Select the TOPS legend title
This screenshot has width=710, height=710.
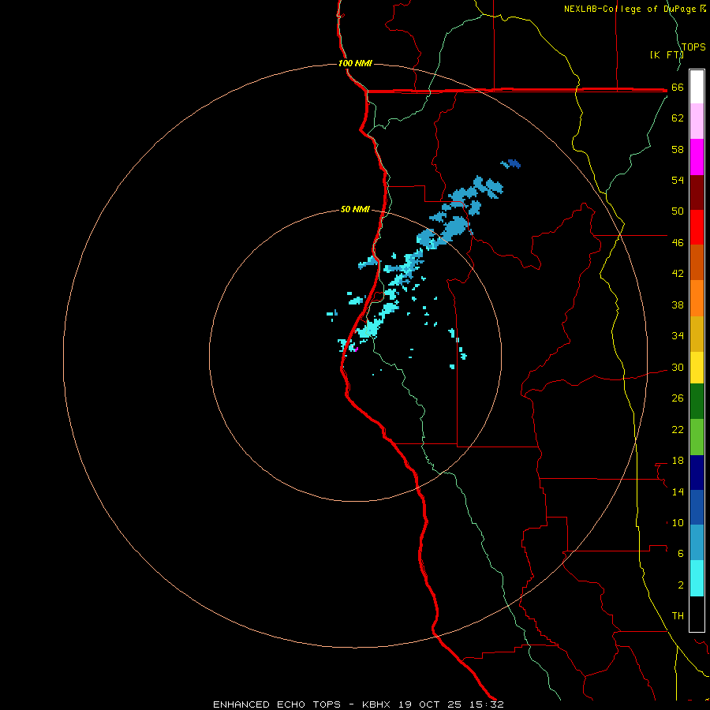(x=693, y=47)
